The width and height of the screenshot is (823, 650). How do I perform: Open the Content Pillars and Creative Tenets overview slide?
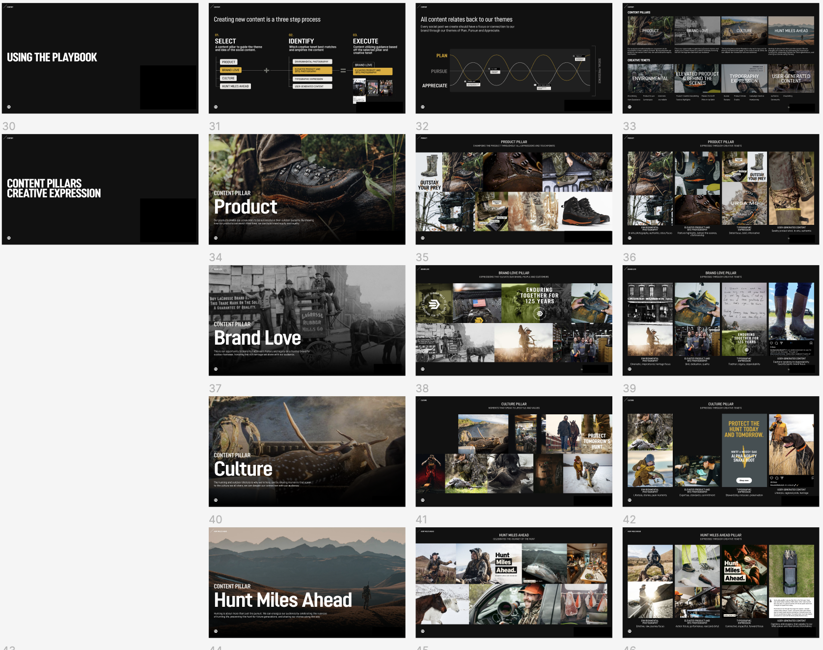click(x=721, y=58)
